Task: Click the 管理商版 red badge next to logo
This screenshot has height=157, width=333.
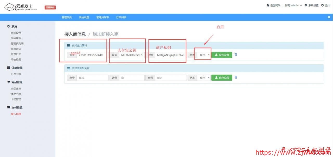Action: tap(50, 7)
